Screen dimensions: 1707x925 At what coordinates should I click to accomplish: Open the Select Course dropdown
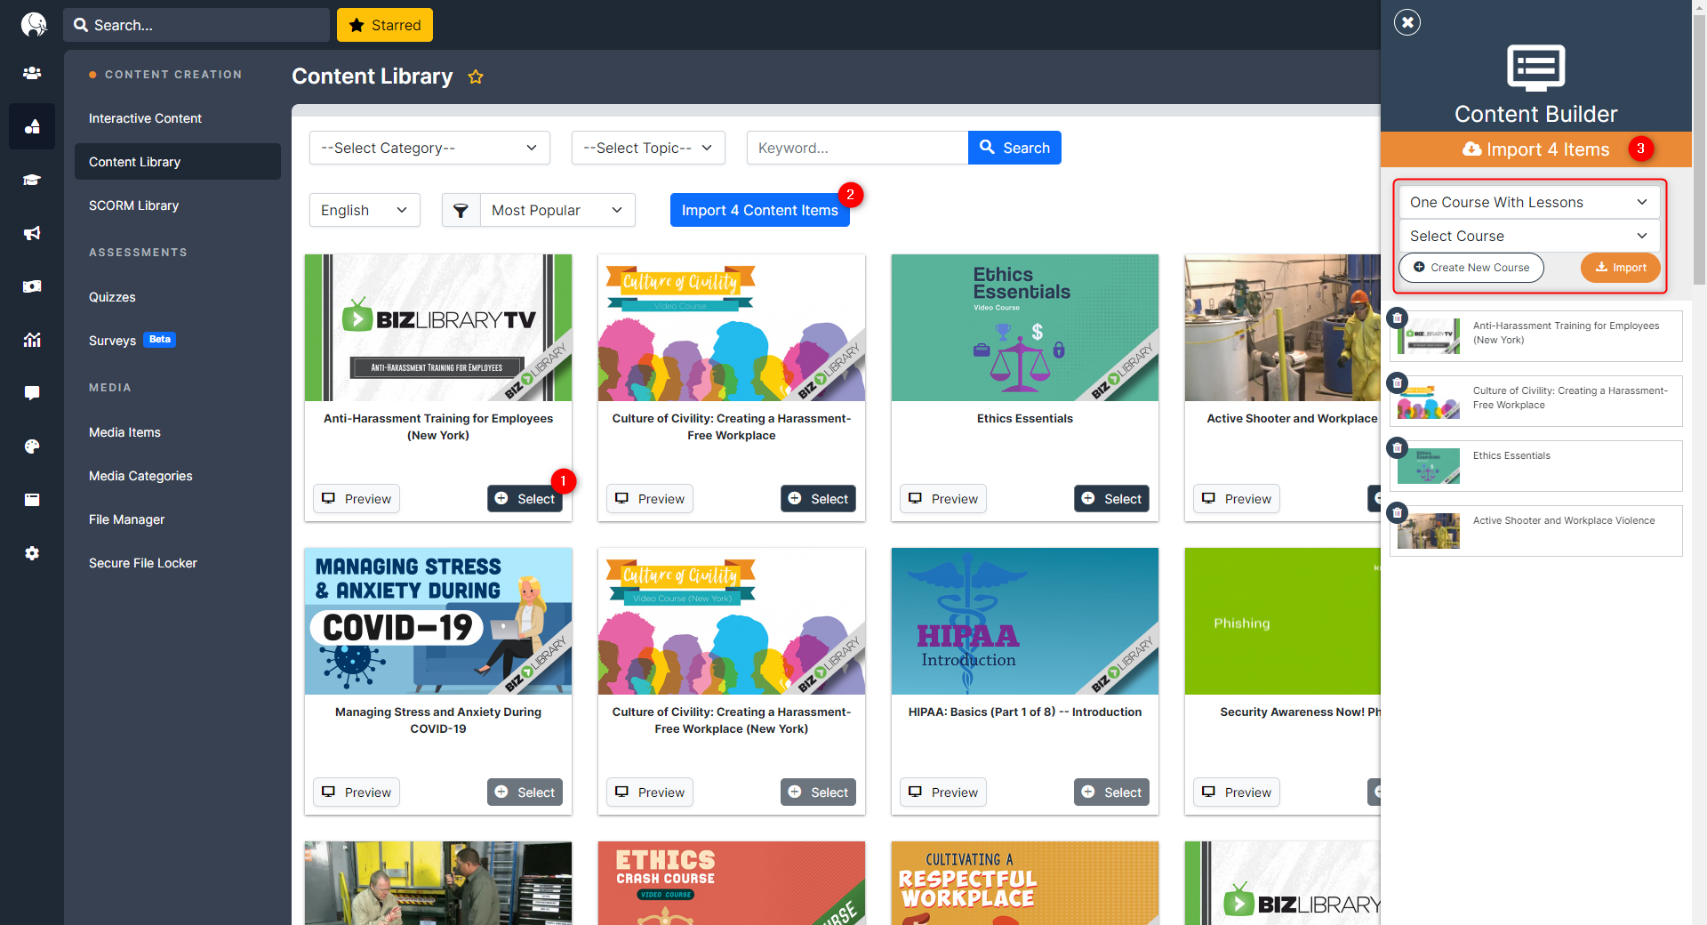[1529, 236]
